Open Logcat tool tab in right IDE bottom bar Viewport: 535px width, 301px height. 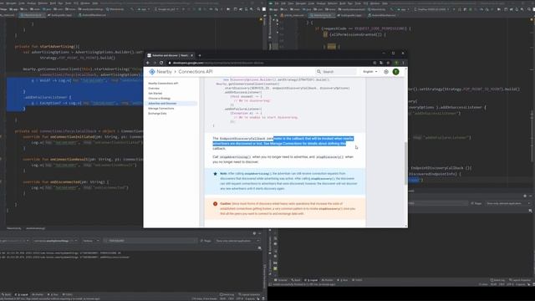coord(312,280)
